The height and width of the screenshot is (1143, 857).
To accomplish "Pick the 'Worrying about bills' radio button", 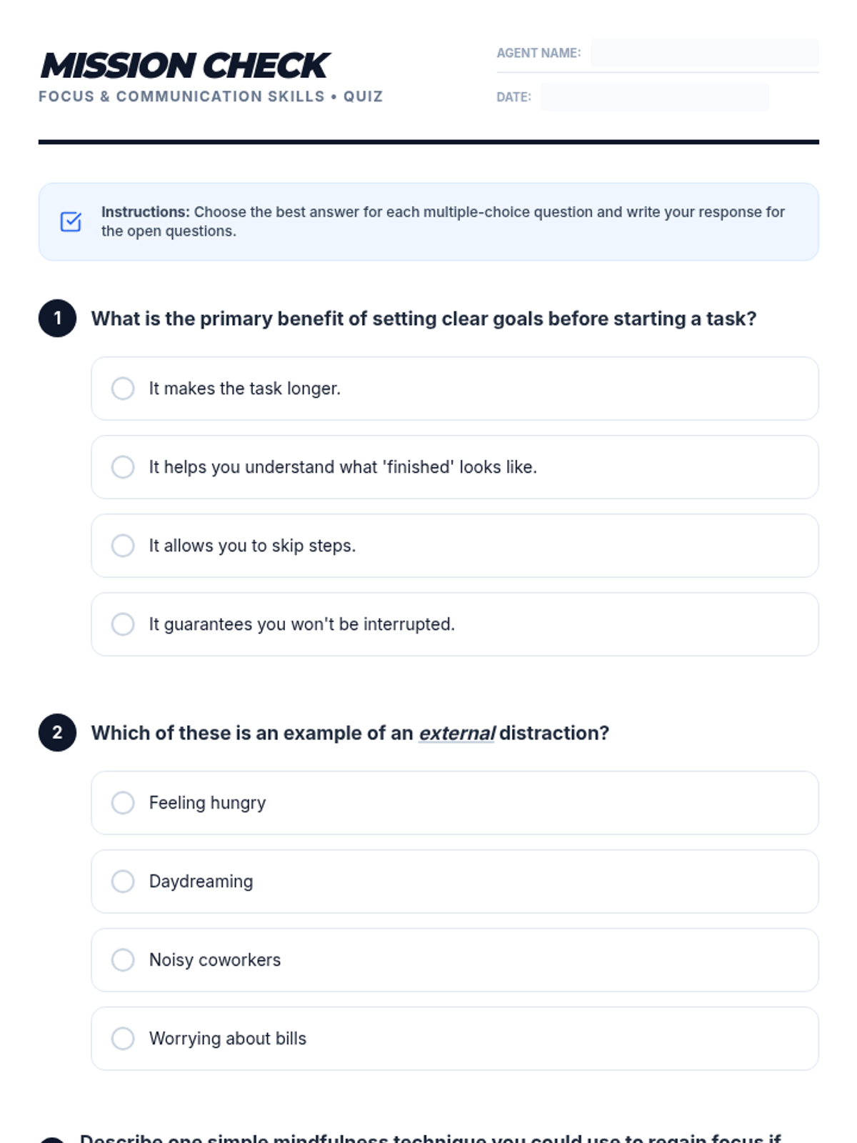I will (x=123, y=1039).
